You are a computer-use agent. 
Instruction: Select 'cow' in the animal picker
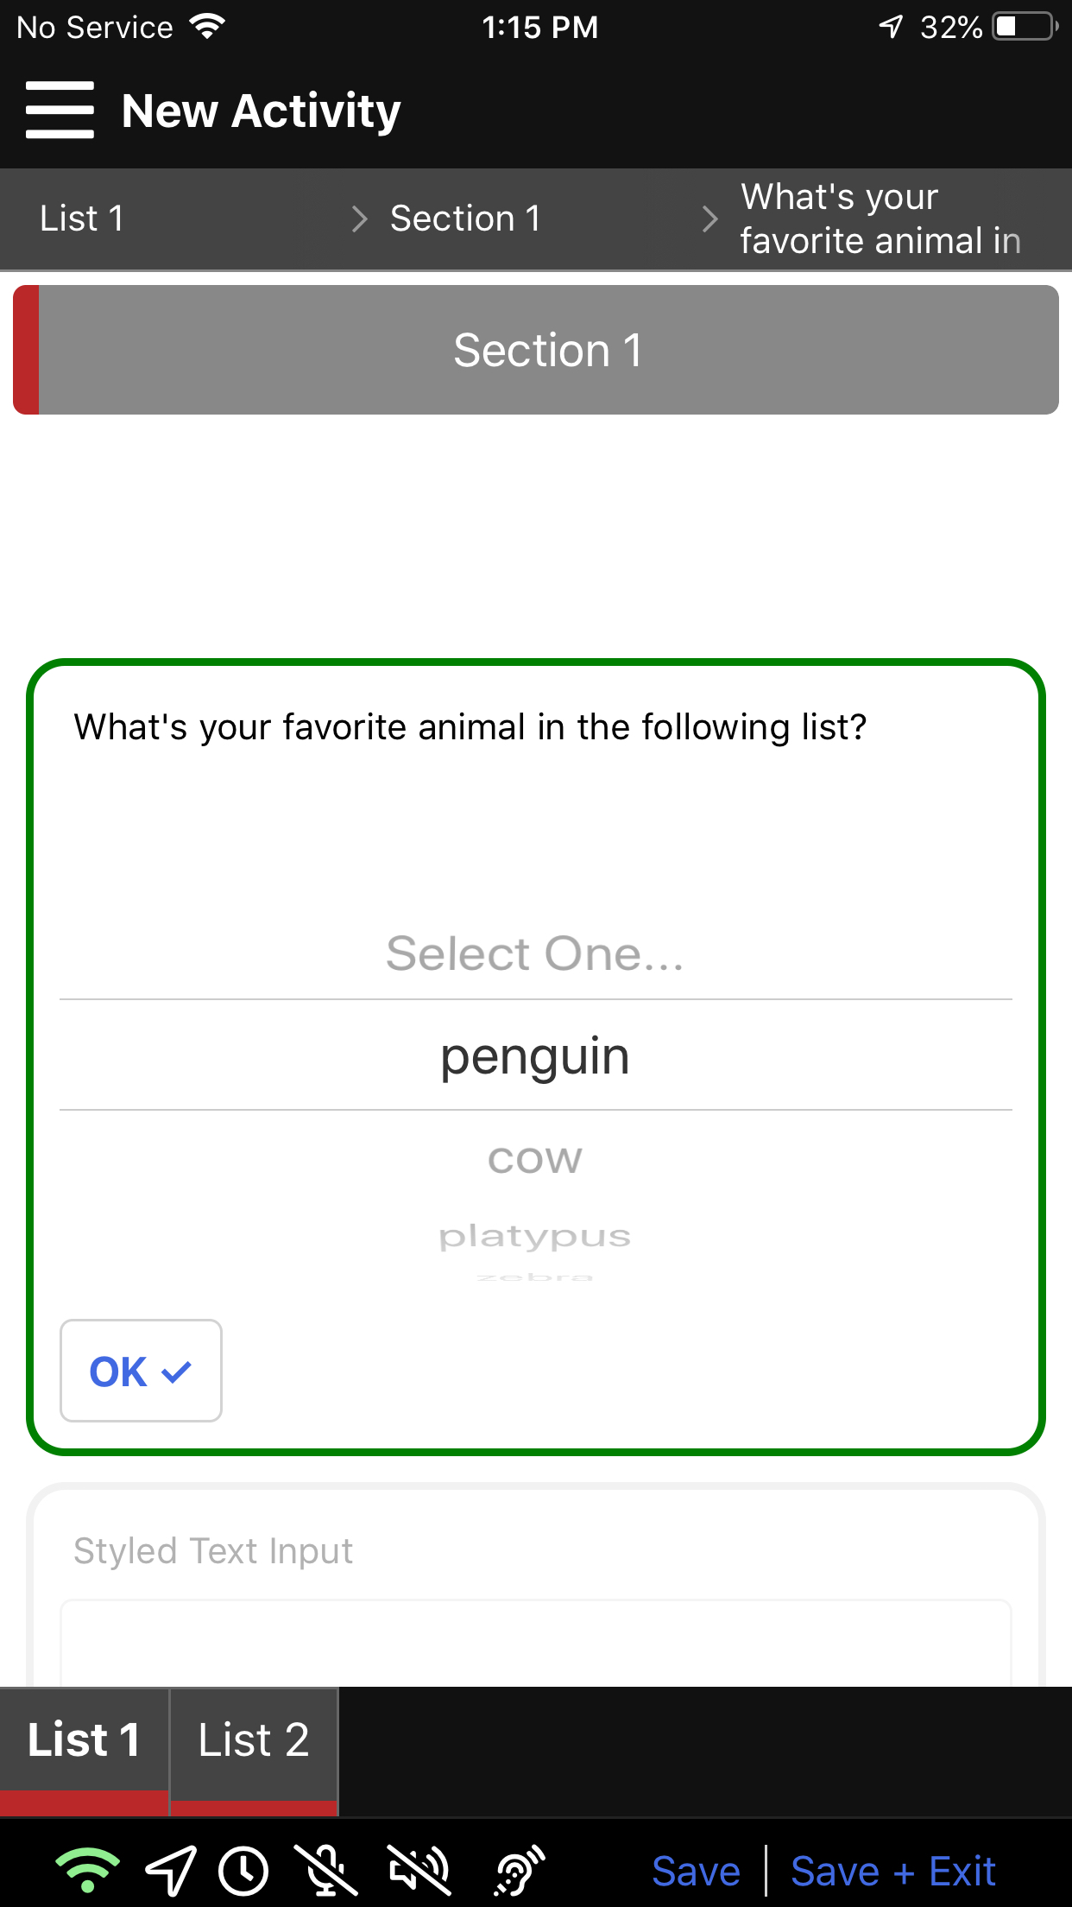[x=535, y=1160]
